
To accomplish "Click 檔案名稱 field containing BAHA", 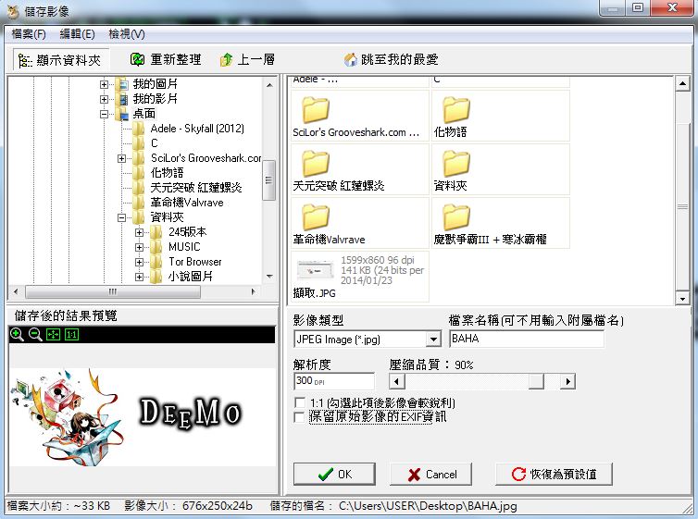I will (x=527, y=339).
